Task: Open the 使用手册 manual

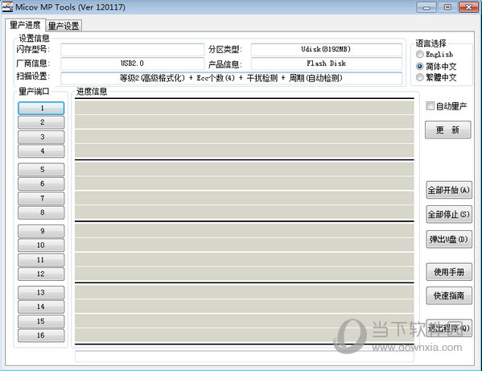Action: pyautogui.click(x=449, y=272)
